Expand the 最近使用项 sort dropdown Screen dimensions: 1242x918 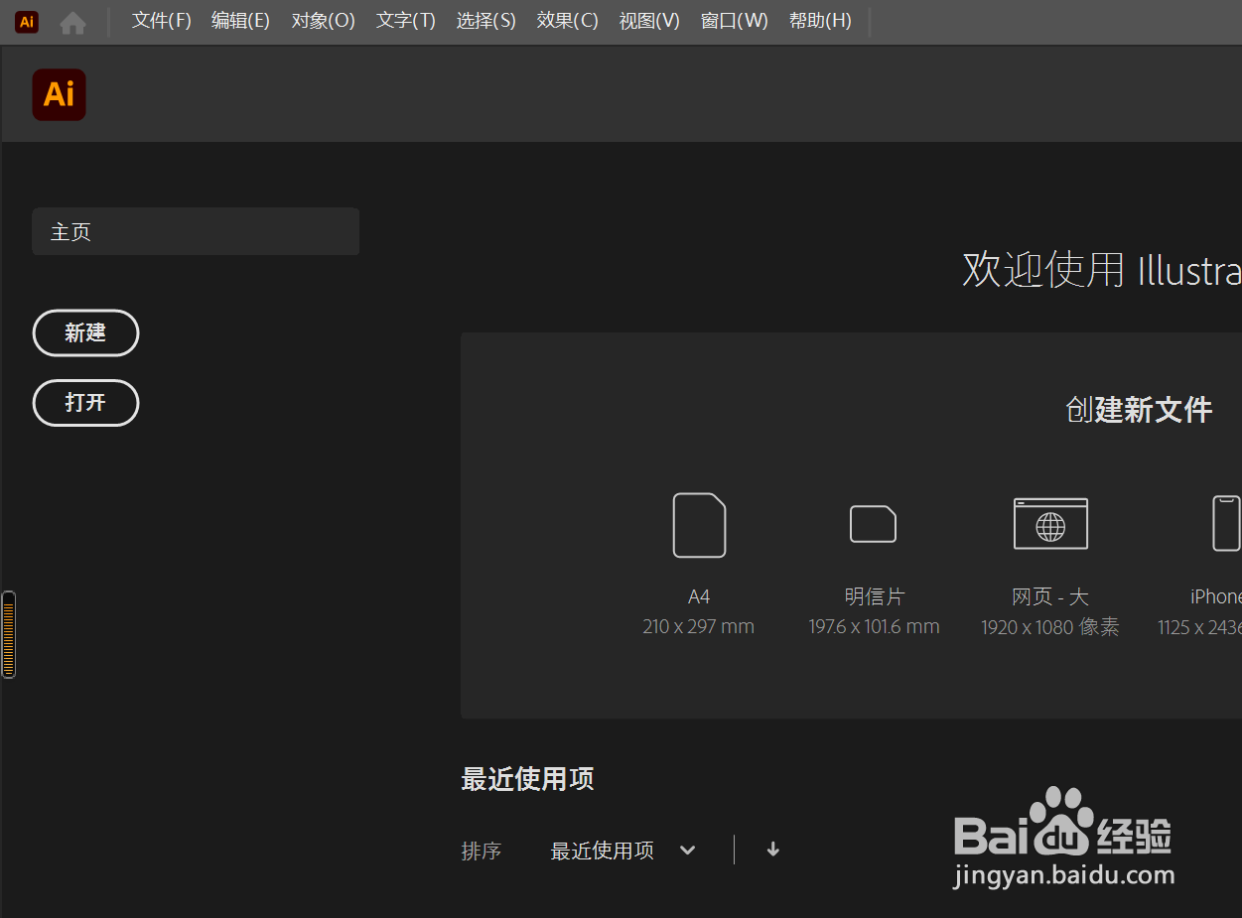623,851
